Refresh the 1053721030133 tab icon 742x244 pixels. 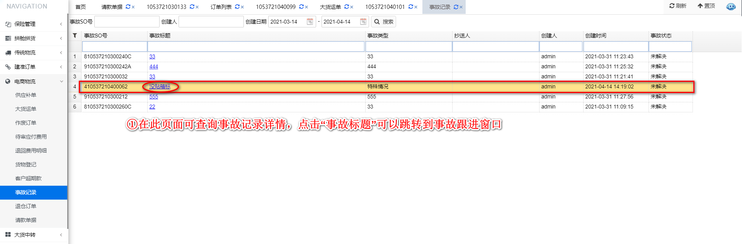[192, 7]
